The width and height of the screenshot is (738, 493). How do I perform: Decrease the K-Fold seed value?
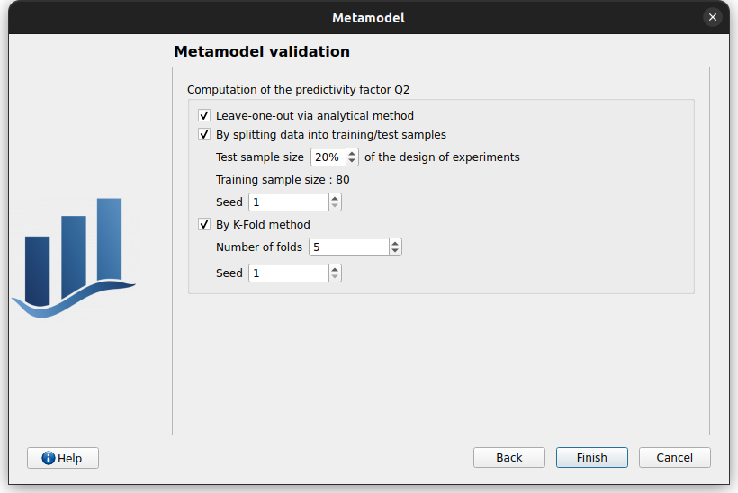pos(335,277)
